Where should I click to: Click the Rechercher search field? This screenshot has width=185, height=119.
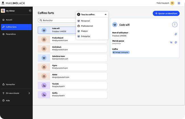tap(57, 20)
